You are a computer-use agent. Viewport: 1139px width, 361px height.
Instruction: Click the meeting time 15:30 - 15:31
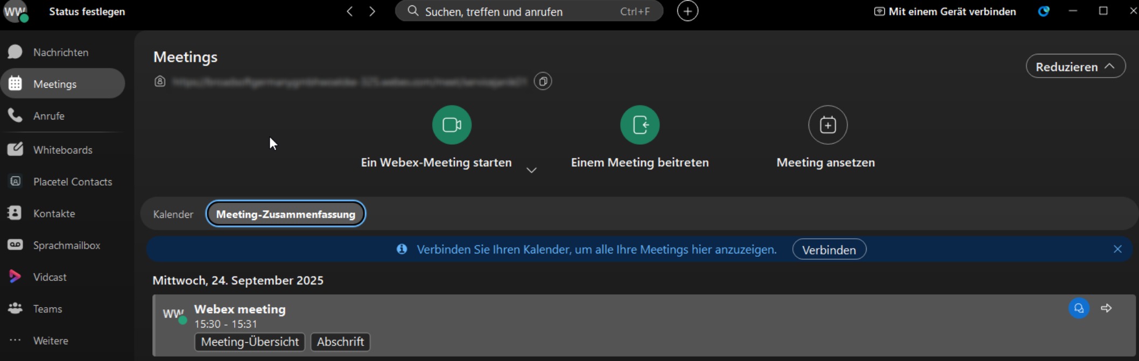tap(226, 324)
